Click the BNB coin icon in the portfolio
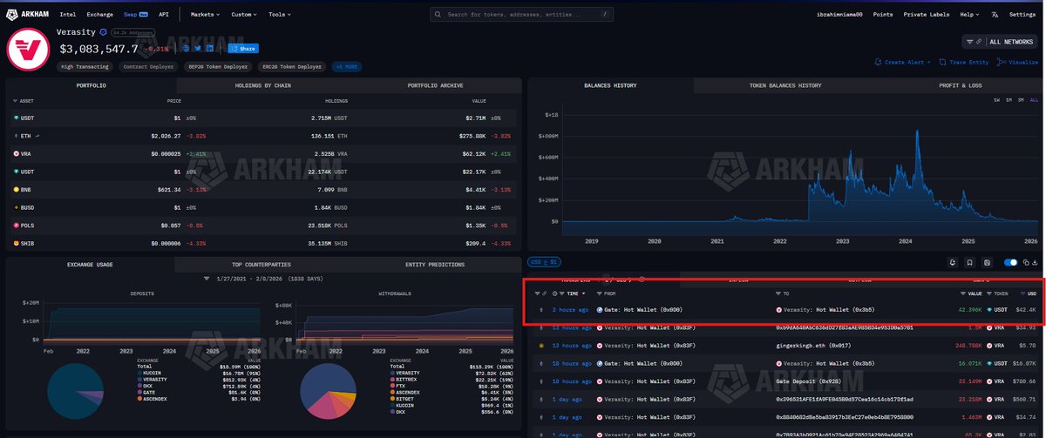 (x=16, y=189)
